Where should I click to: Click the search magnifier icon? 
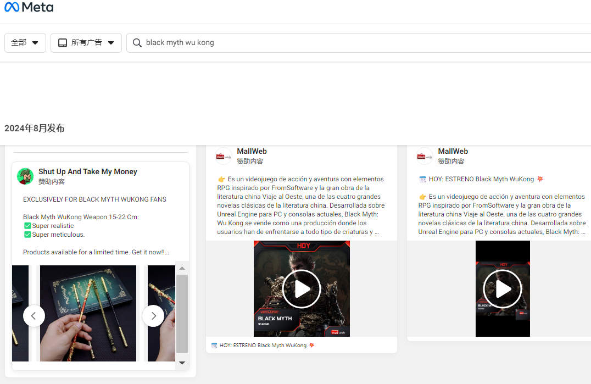pyautogui.click(x=137, y=43)
